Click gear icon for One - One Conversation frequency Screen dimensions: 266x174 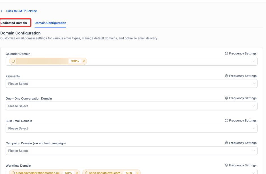click(x=226, y=98)
